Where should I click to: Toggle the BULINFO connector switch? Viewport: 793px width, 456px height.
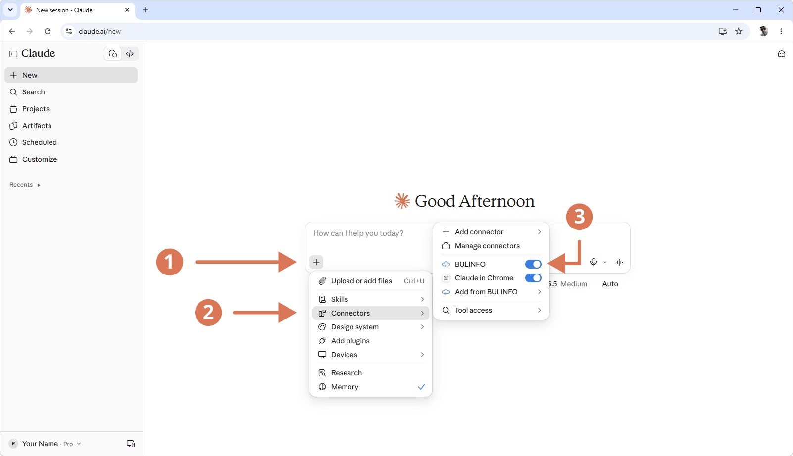[x=533, y=264]
